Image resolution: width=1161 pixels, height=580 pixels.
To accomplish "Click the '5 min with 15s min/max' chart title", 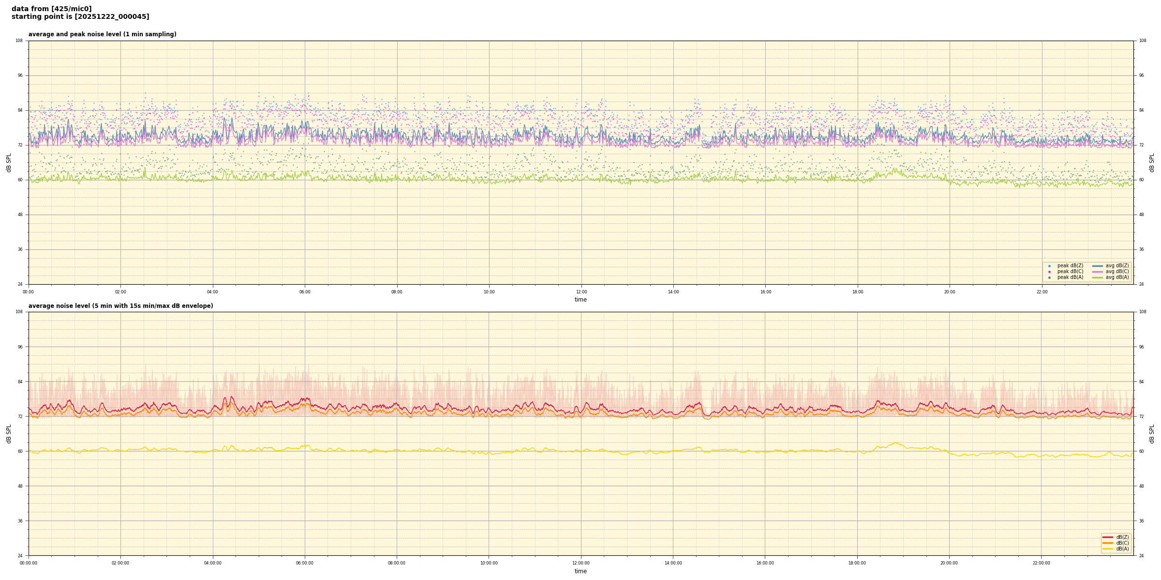I will tap(120, 306).
